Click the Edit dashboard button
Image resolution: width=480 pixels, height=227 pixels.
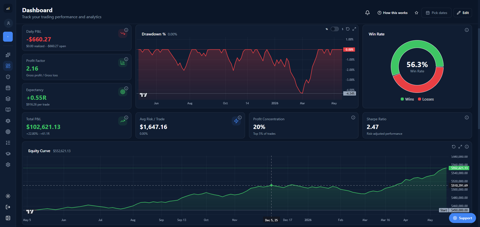click(x=463, y=13)
